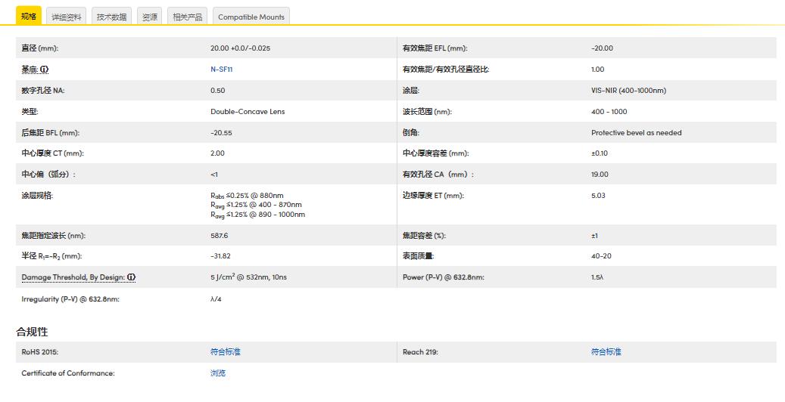This screenshot has height=402, width=785.
Task: Go to the 资源 tab
Action: [x=150, y=17]
